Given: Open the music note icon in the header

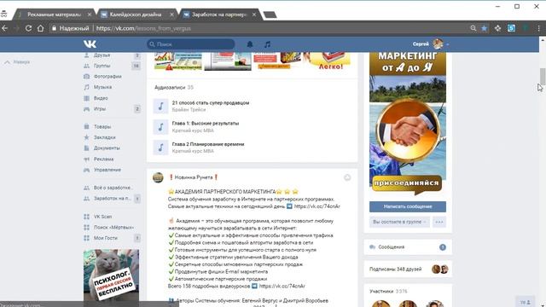Looking at the screenshot, I should point(267,44).
